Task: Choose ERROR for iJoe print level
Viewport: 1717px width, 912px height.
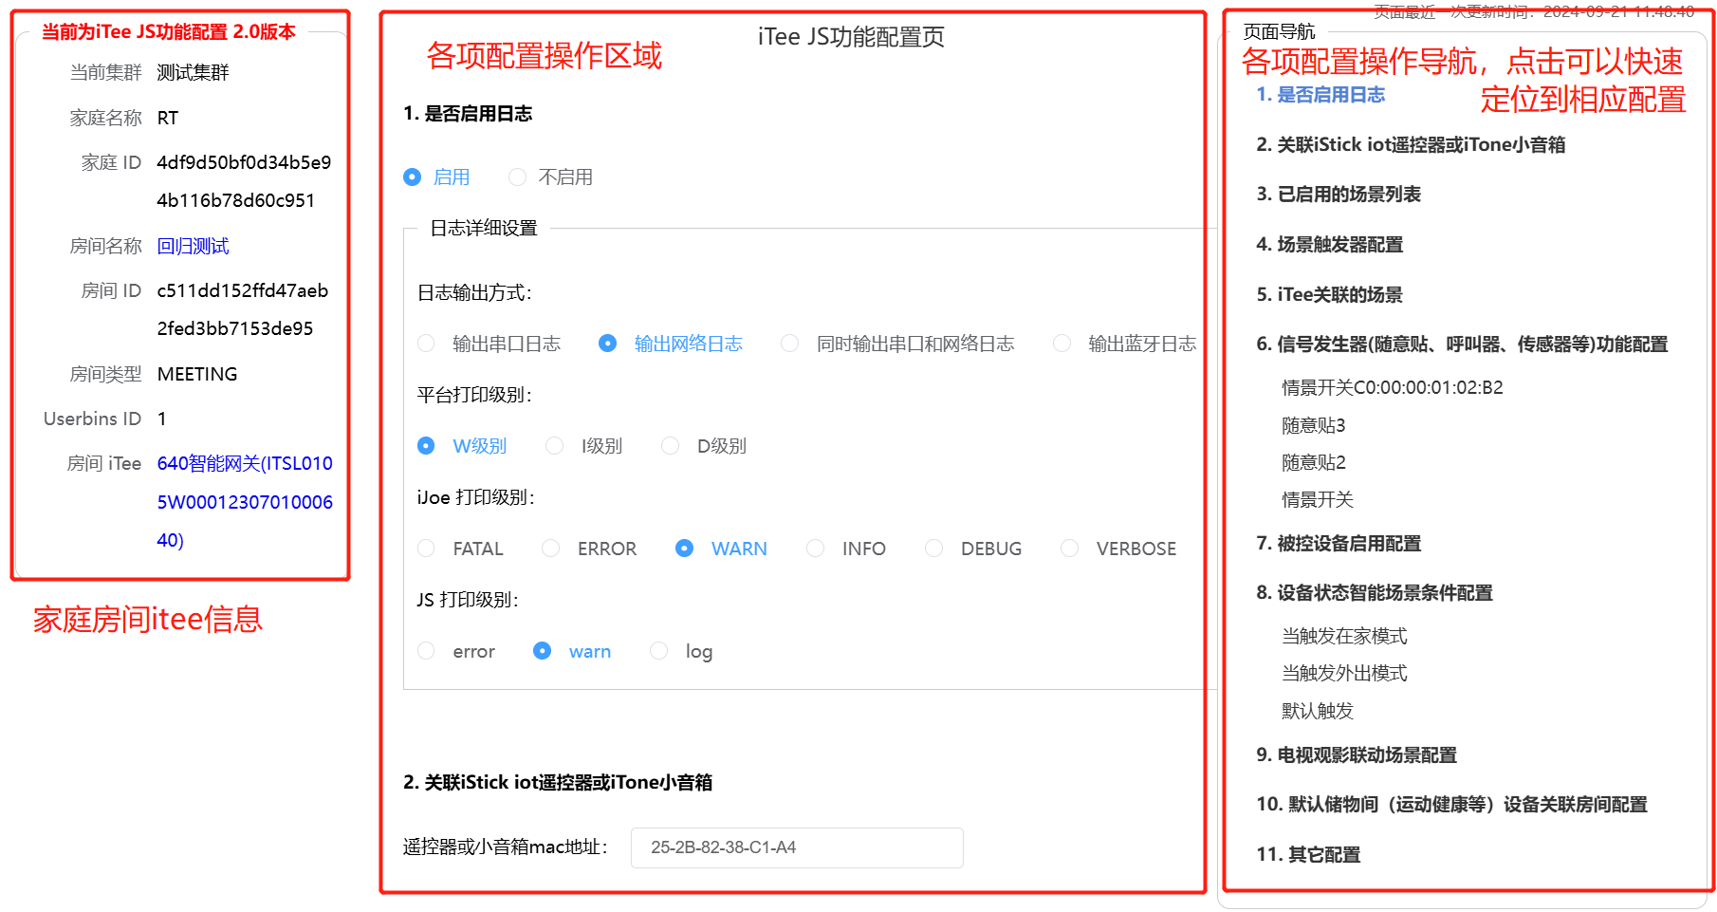Action: (x=551, y=549)
